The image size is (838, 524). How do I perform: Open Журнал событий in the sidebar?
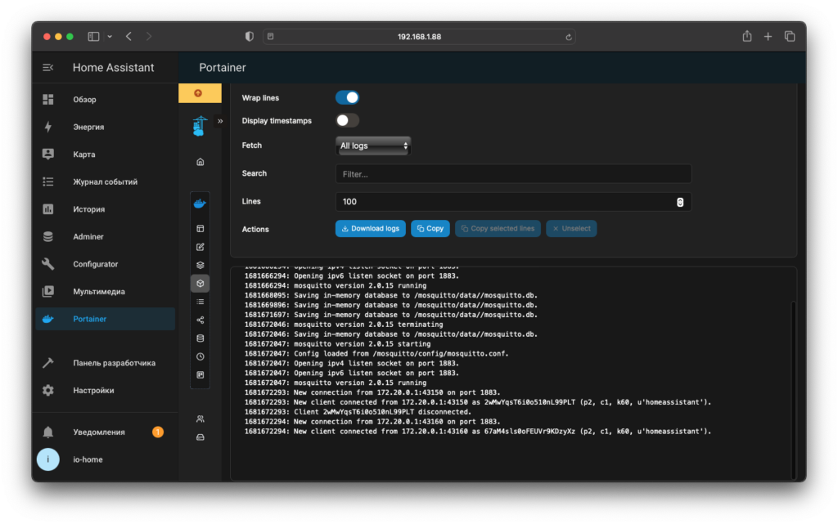(x=106, y=182)
